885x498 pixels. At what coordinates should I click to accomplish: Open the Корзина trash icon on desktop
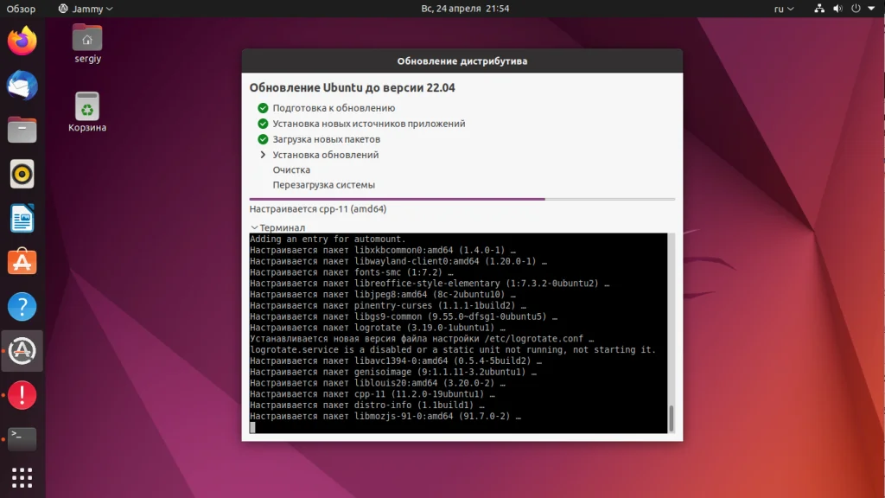pos(86,110)
